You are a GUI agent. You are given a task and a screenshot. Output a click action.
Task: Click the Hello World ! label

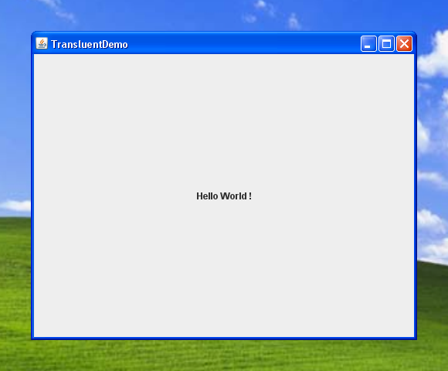pos(224,196)
